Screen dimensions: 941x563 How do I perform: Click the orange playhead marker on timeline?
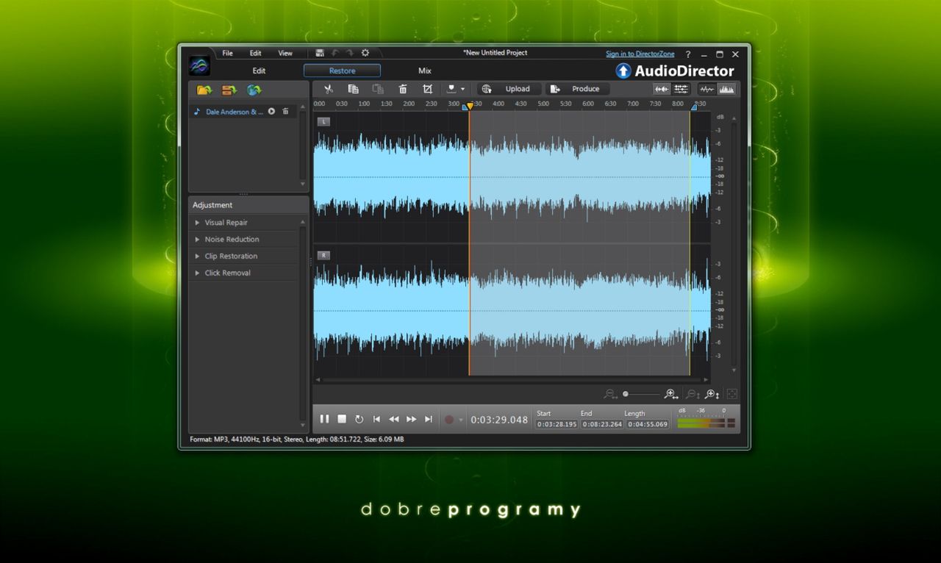tap(470, 107)
